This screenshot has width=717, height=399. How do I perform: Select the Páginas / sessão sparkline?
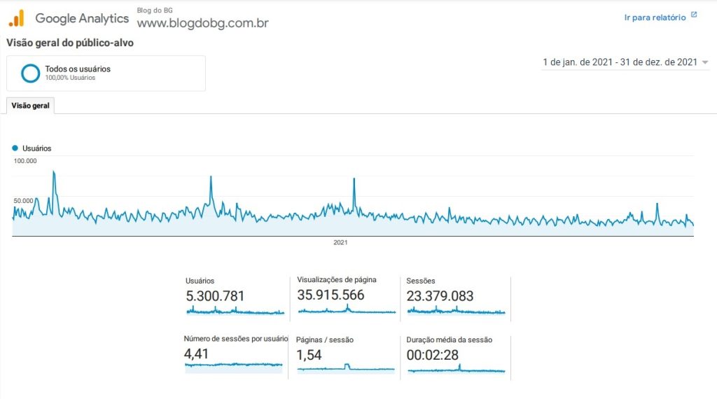(346, 368)
